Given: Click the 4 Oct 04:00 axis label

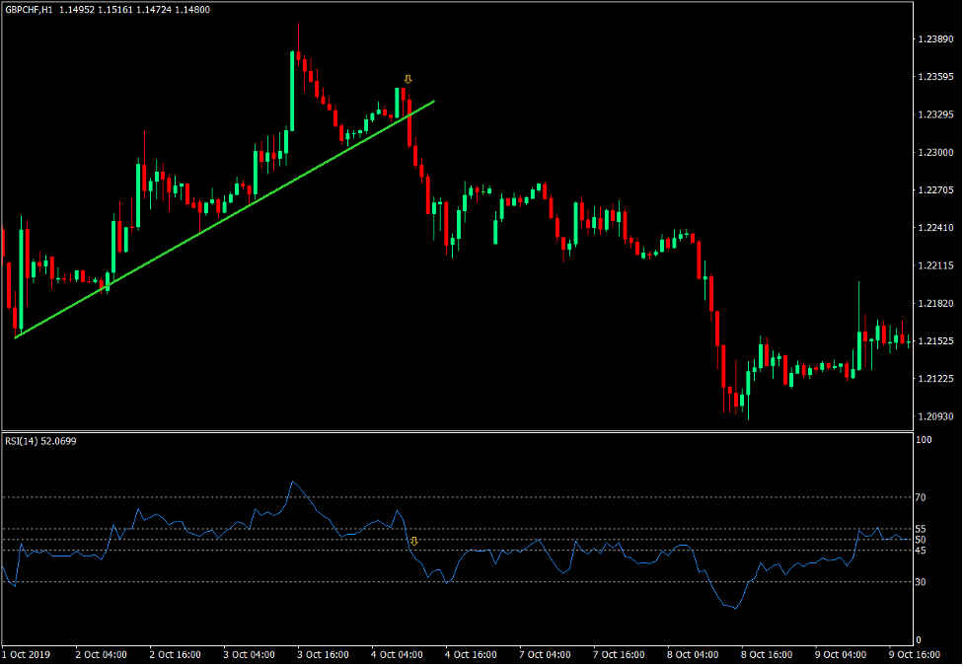Looking at the screenshot, I should point(399,653).
